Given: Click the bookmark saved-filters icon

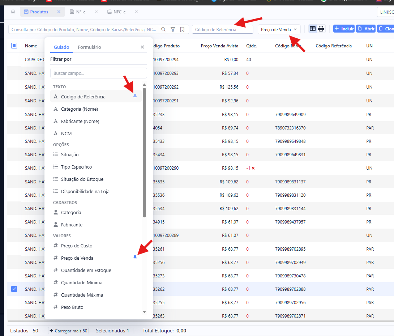Looking at the screenshot, I should [183, 29].
